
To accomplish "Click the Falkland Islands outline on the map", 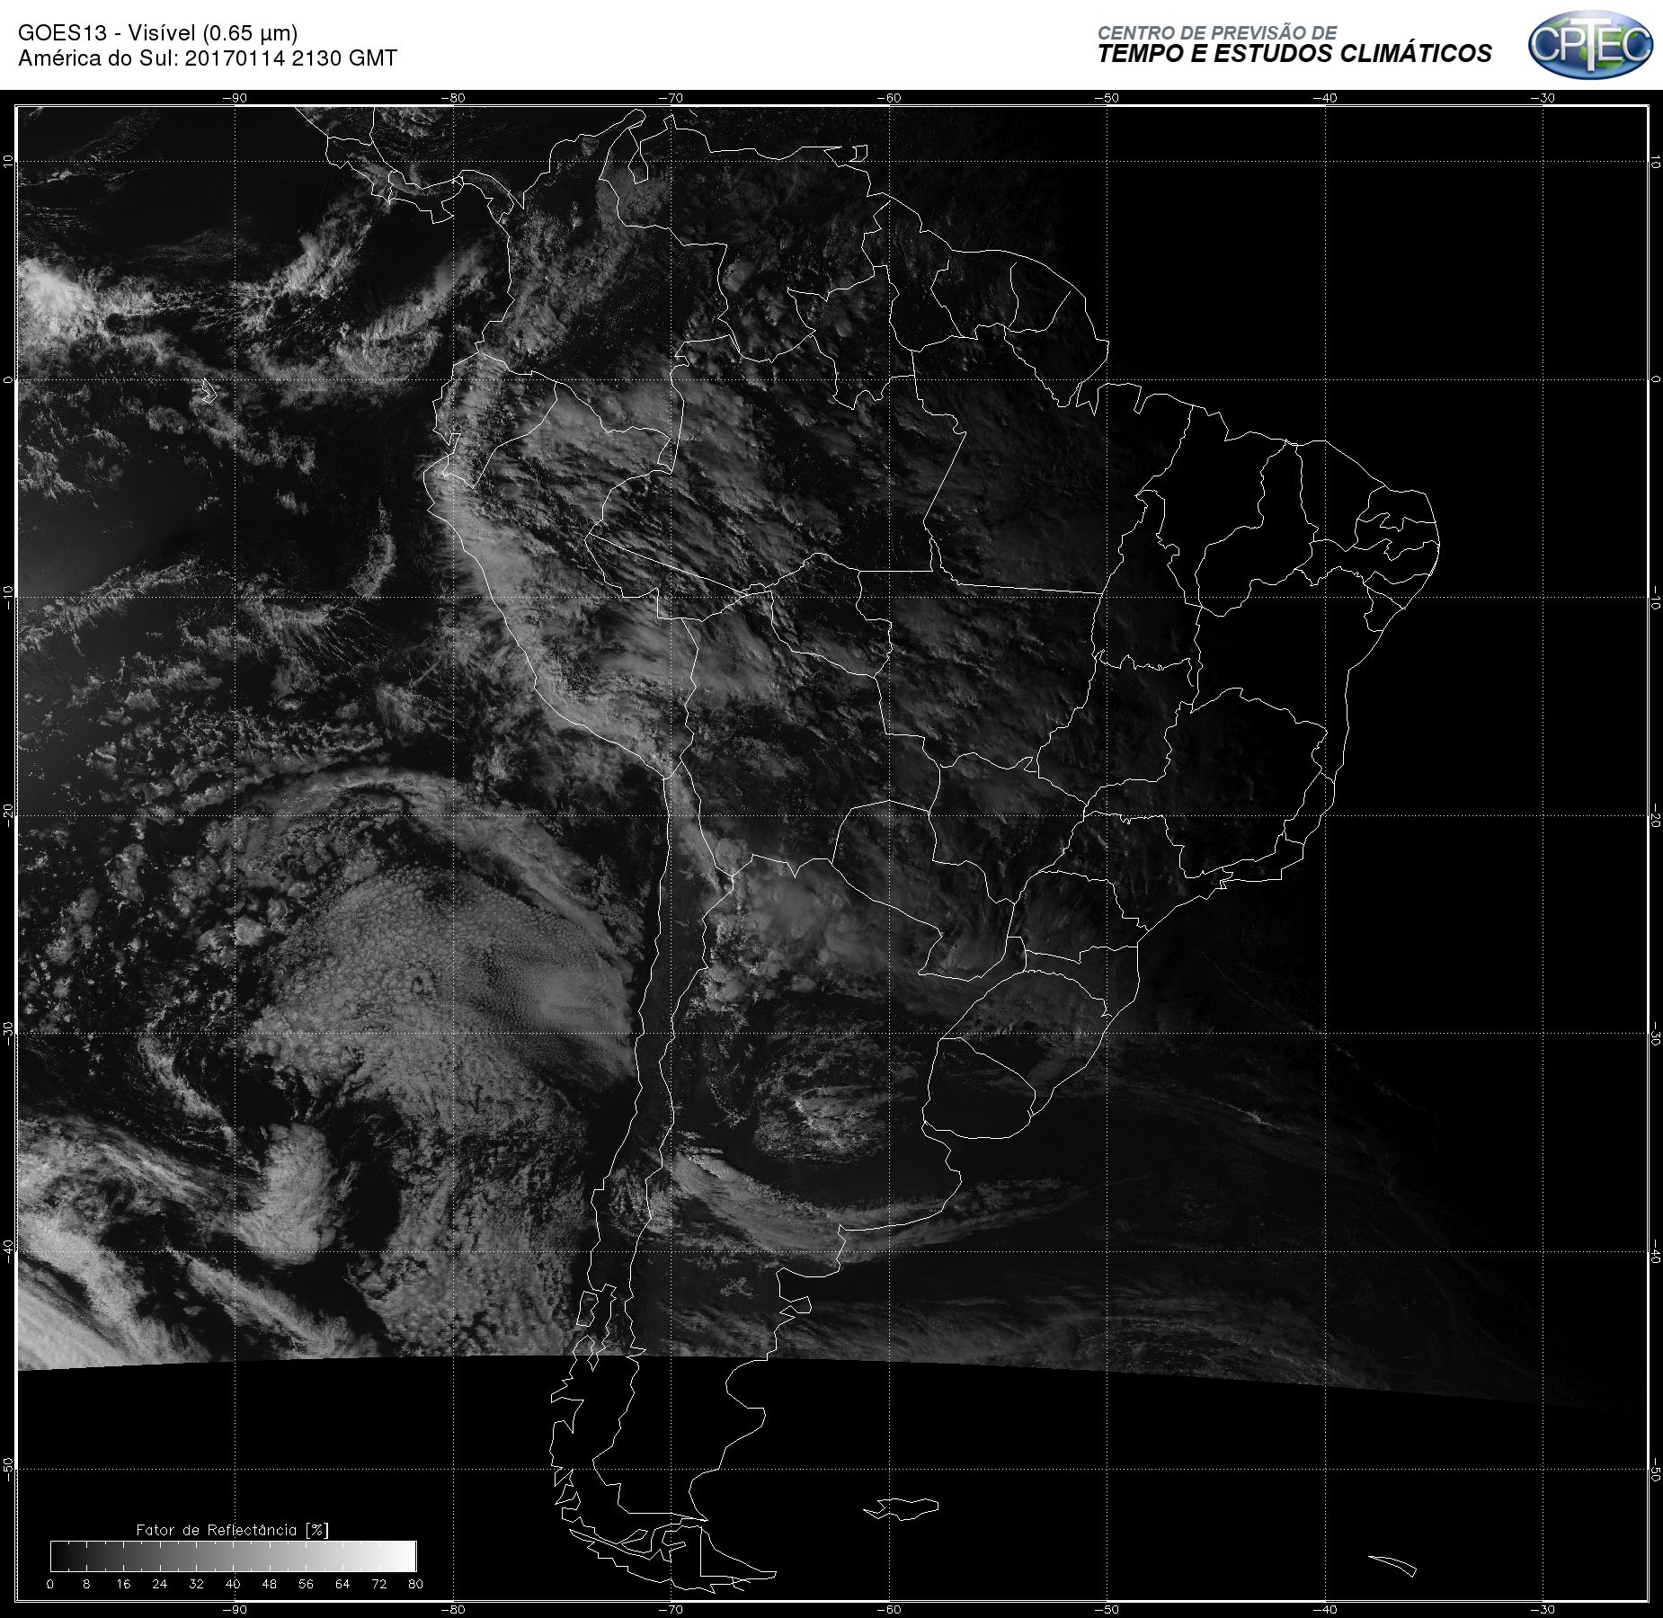I will [x=902, y=1508].
